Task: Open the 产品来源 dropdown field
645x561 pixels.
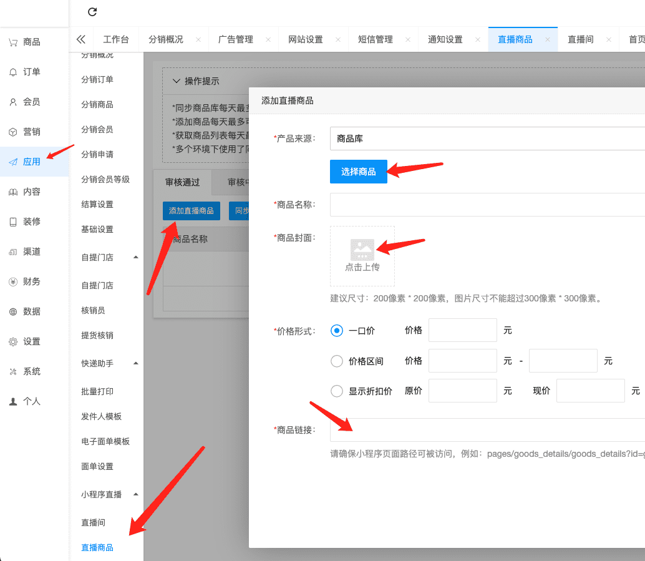Action: click(x=487, y=139)
